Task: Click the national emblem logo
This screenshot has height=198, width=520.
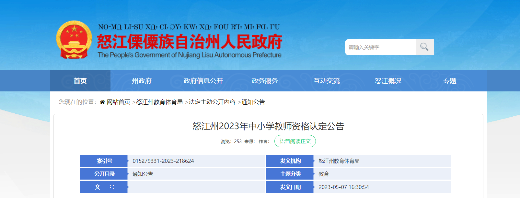Action: [x=74, y=40]
